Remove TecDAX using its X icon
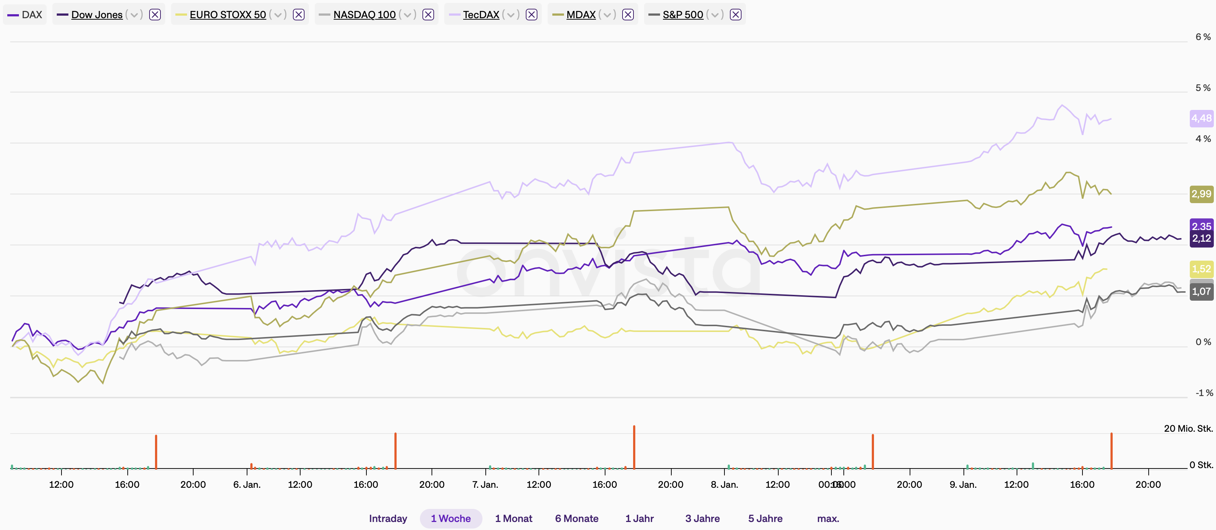Image resolution: width=1216 pixels, height=530 pixels. 531,15
